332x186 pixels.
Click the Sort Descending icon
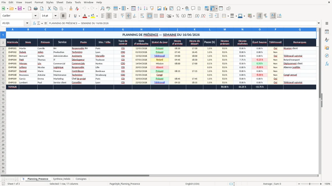[x=146, y=9]
